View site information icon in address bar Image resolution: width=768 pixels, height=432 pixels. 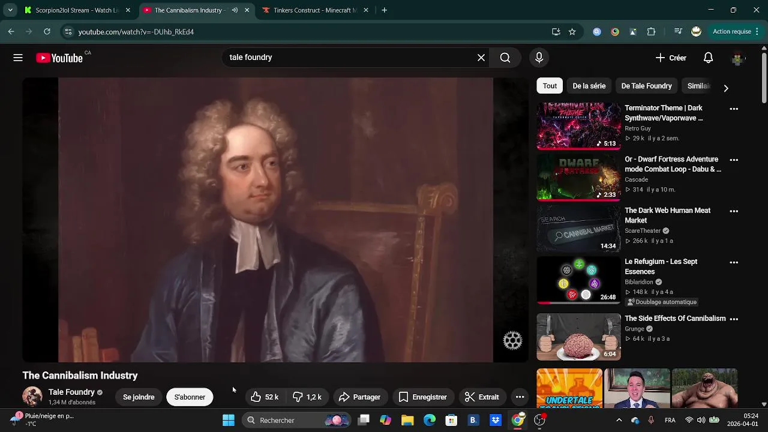68,32
